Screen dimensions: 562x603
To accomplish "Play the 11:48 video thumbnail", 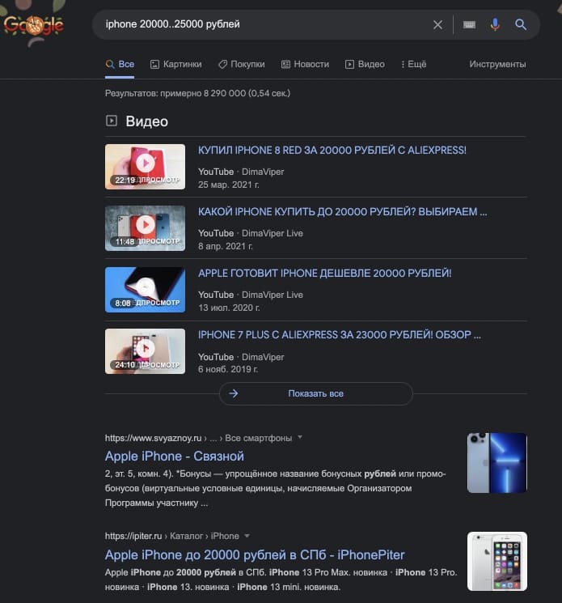I will [146, 228].
